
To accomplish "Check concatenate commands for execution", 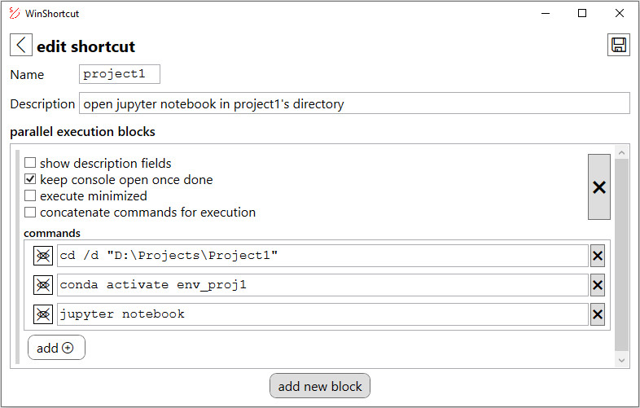I will point(30,213).
